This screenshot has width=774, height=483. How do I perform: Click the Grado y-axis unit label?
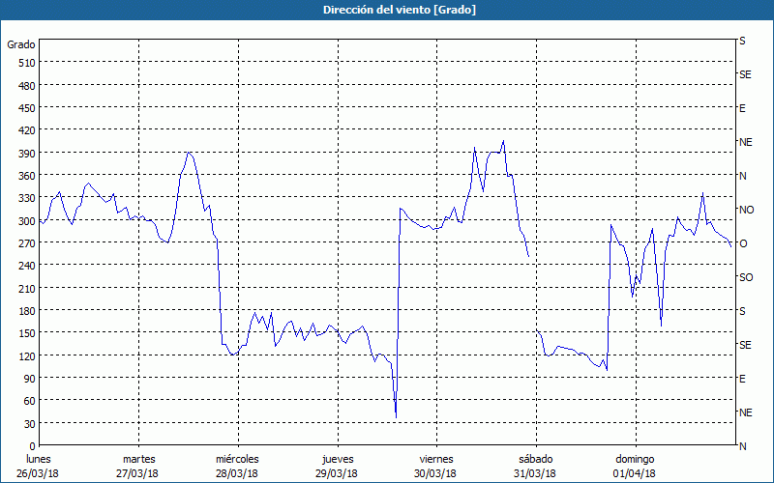(21, 44)
